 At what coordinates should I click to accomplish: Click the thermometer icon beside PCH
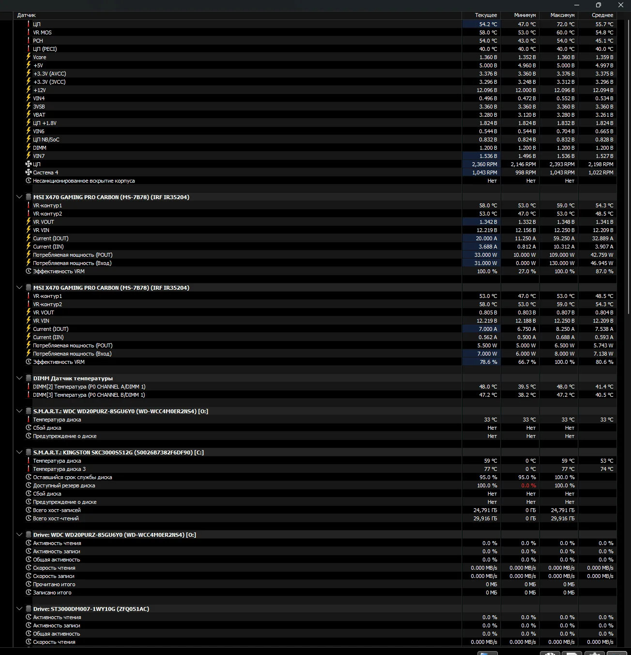29,41
